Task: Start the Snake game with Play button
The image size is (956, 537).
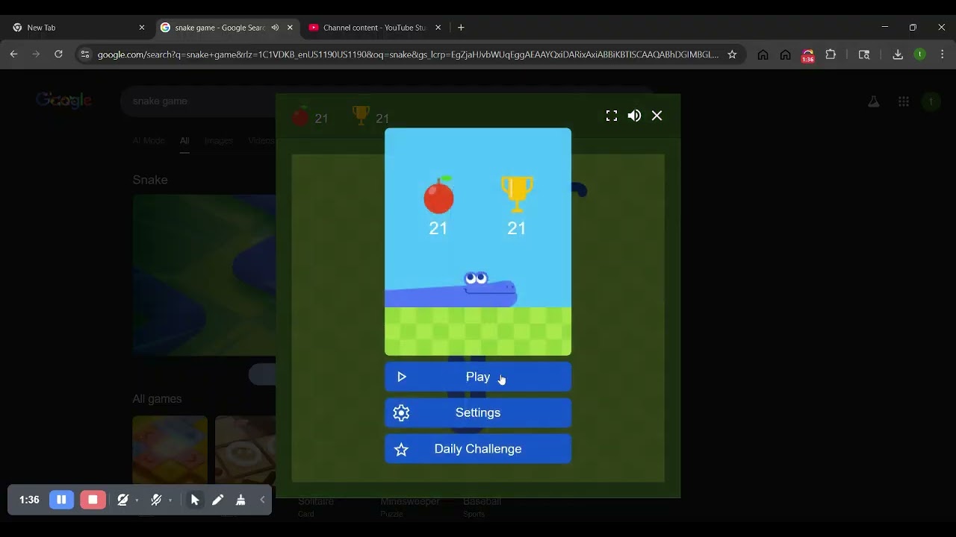Action: pyautogui.click(x=478, y=377)
